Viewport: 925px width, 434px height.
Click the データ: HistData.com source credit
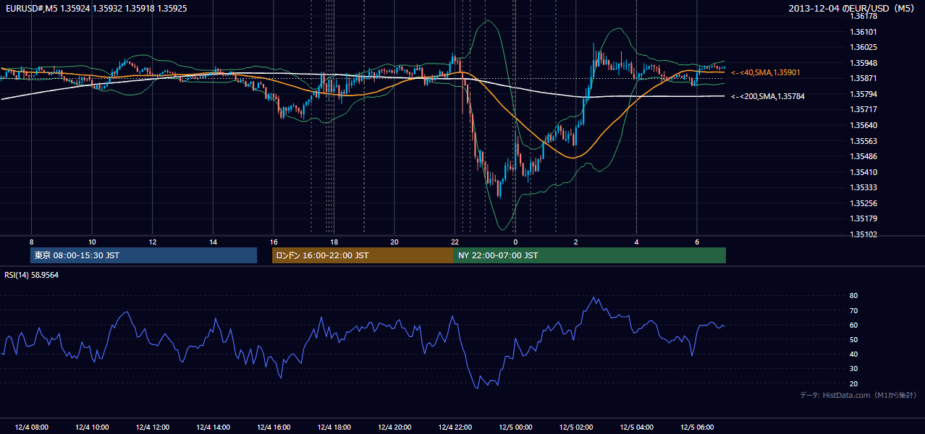858,395
